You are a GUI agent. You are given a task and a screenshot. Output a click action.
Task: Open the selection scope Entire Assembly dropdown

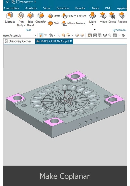coord(35,35)
